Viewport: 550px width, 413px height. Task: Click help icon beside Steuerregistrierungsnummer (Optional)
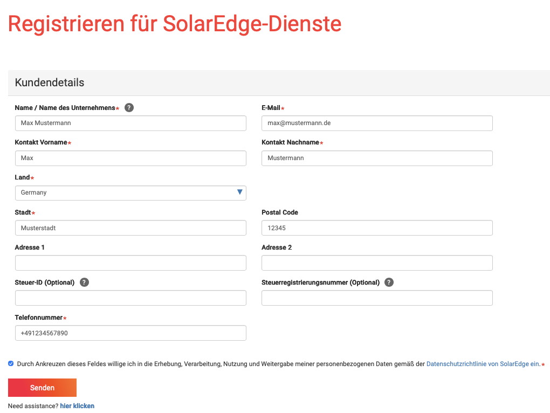click(x=389, y=283)
